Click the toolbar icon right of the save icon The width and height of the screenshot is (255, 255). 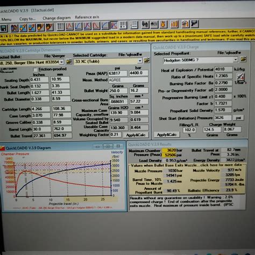(15, 28)
